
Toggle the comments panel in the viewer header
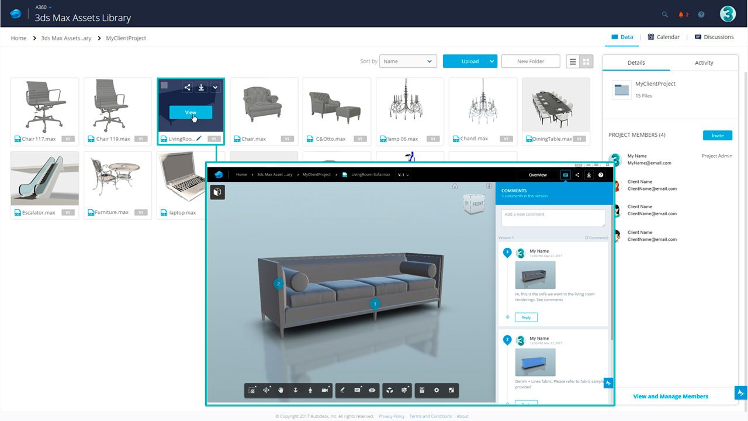pyautogui.click(x=565, y=174)
